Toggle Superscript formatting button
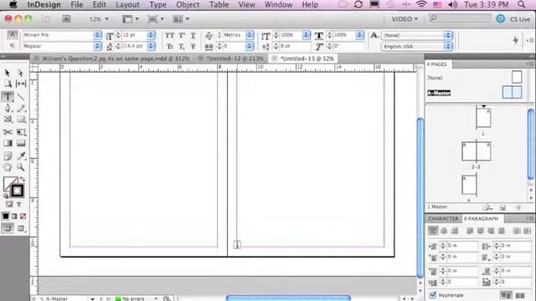The height and width of the screenshot is (301, 536). (x=182, y=35)
